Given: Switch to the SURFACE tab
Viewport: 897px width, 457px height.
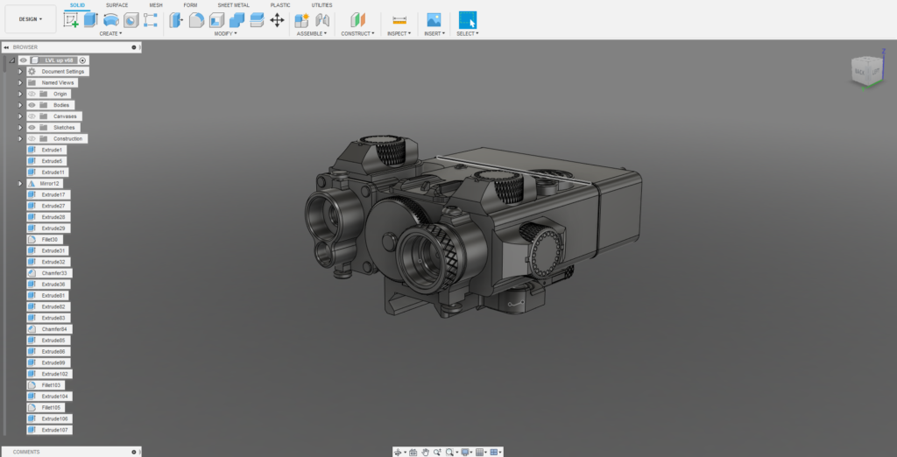Looking at the screenshot, I should click(x=117, y=5).
